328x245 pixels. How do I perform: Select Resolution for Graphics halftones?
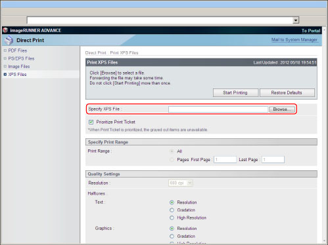point(172,229)
